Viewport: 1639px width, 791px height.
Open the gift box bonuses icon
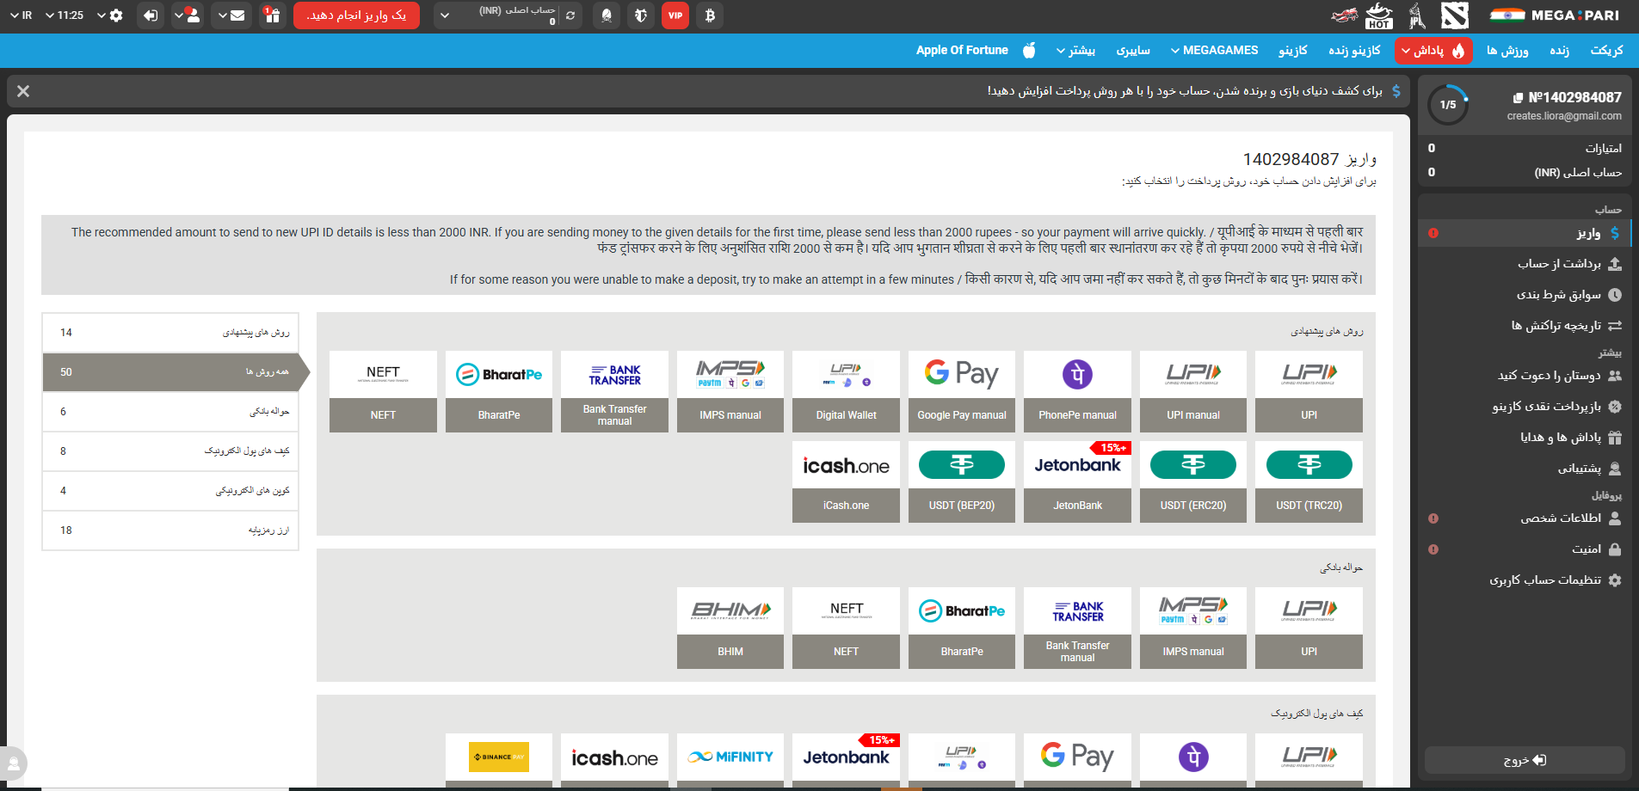pos(272,15)
